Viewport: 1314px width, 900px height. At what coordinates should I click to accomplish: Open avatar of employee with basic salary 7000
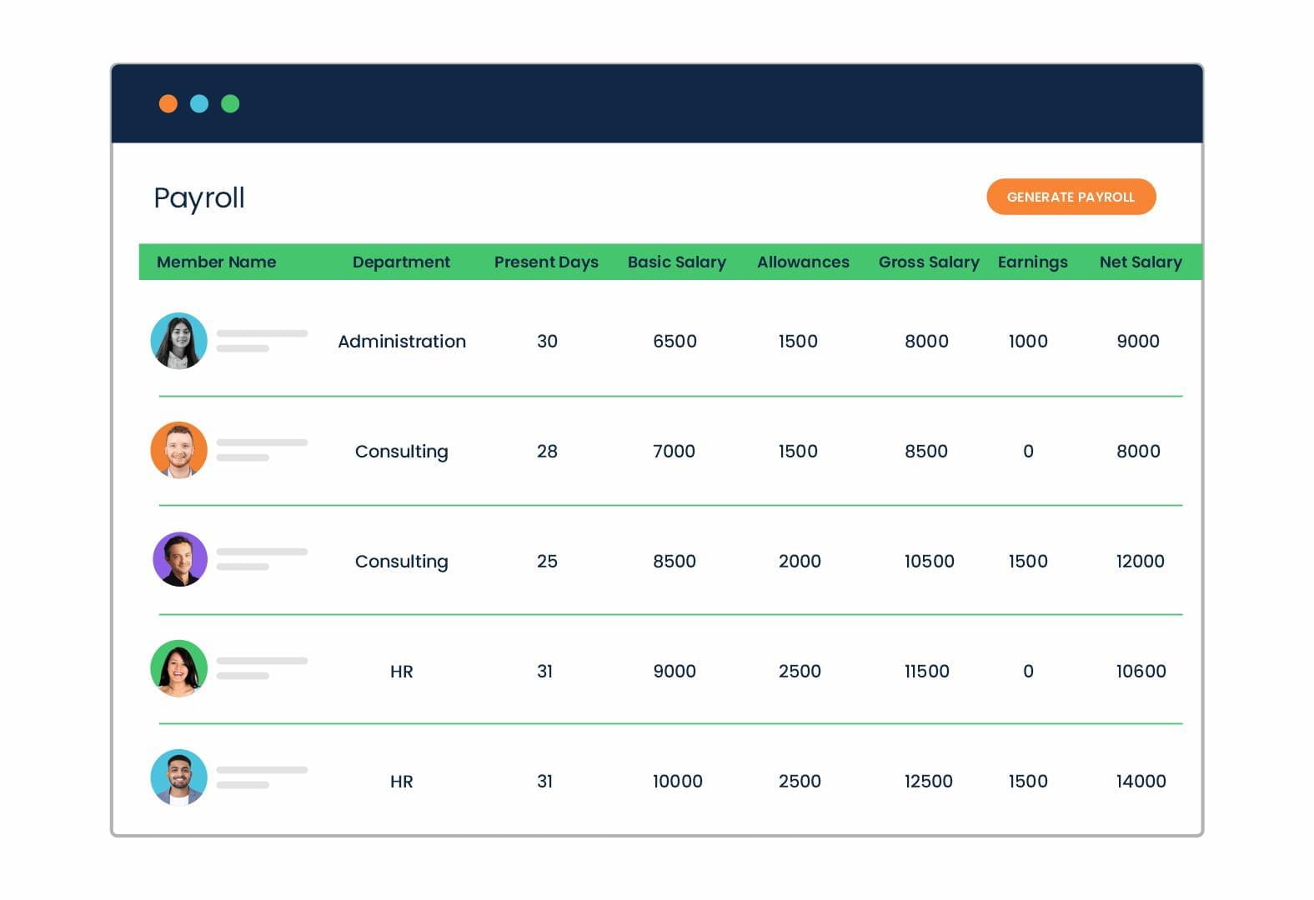[178, 450]
